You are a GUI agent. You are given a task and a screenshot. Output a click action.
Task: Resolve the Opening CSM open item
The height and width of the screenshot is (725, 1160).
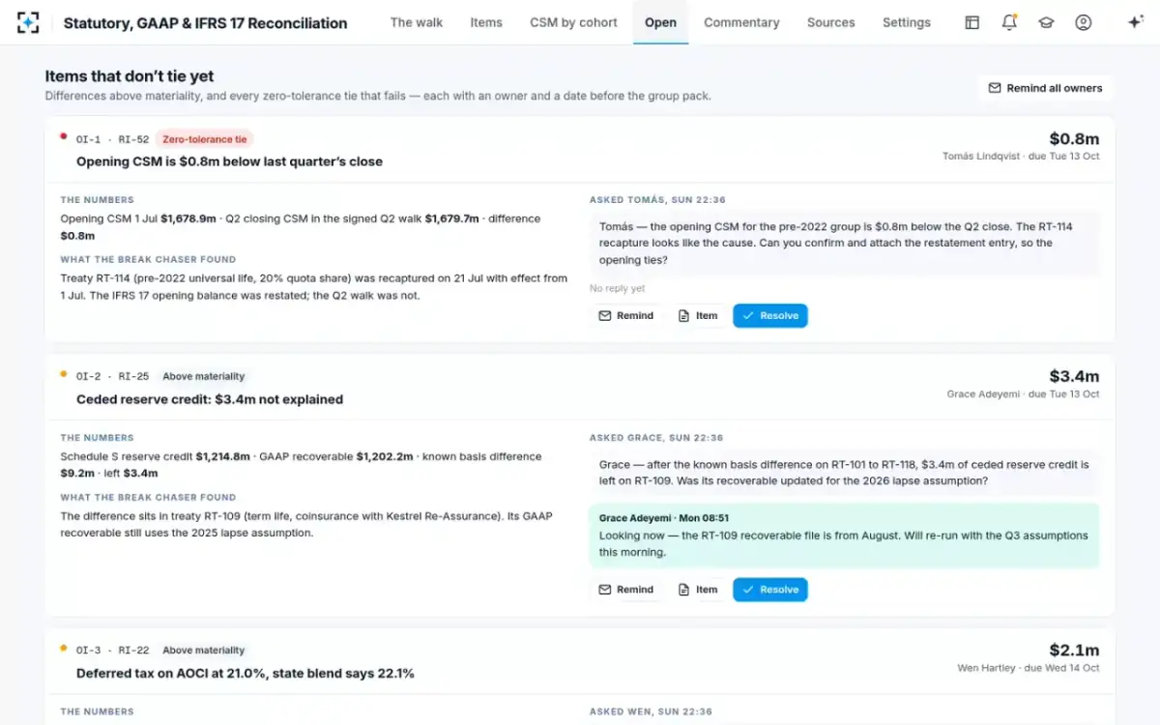[769, 316]
